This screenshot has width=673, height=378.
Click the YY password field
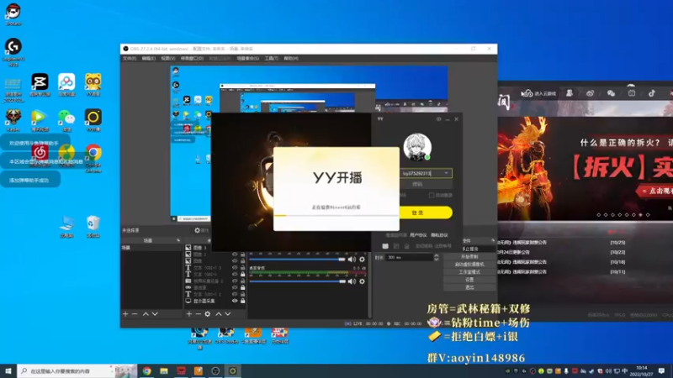(x=426, y=184)
